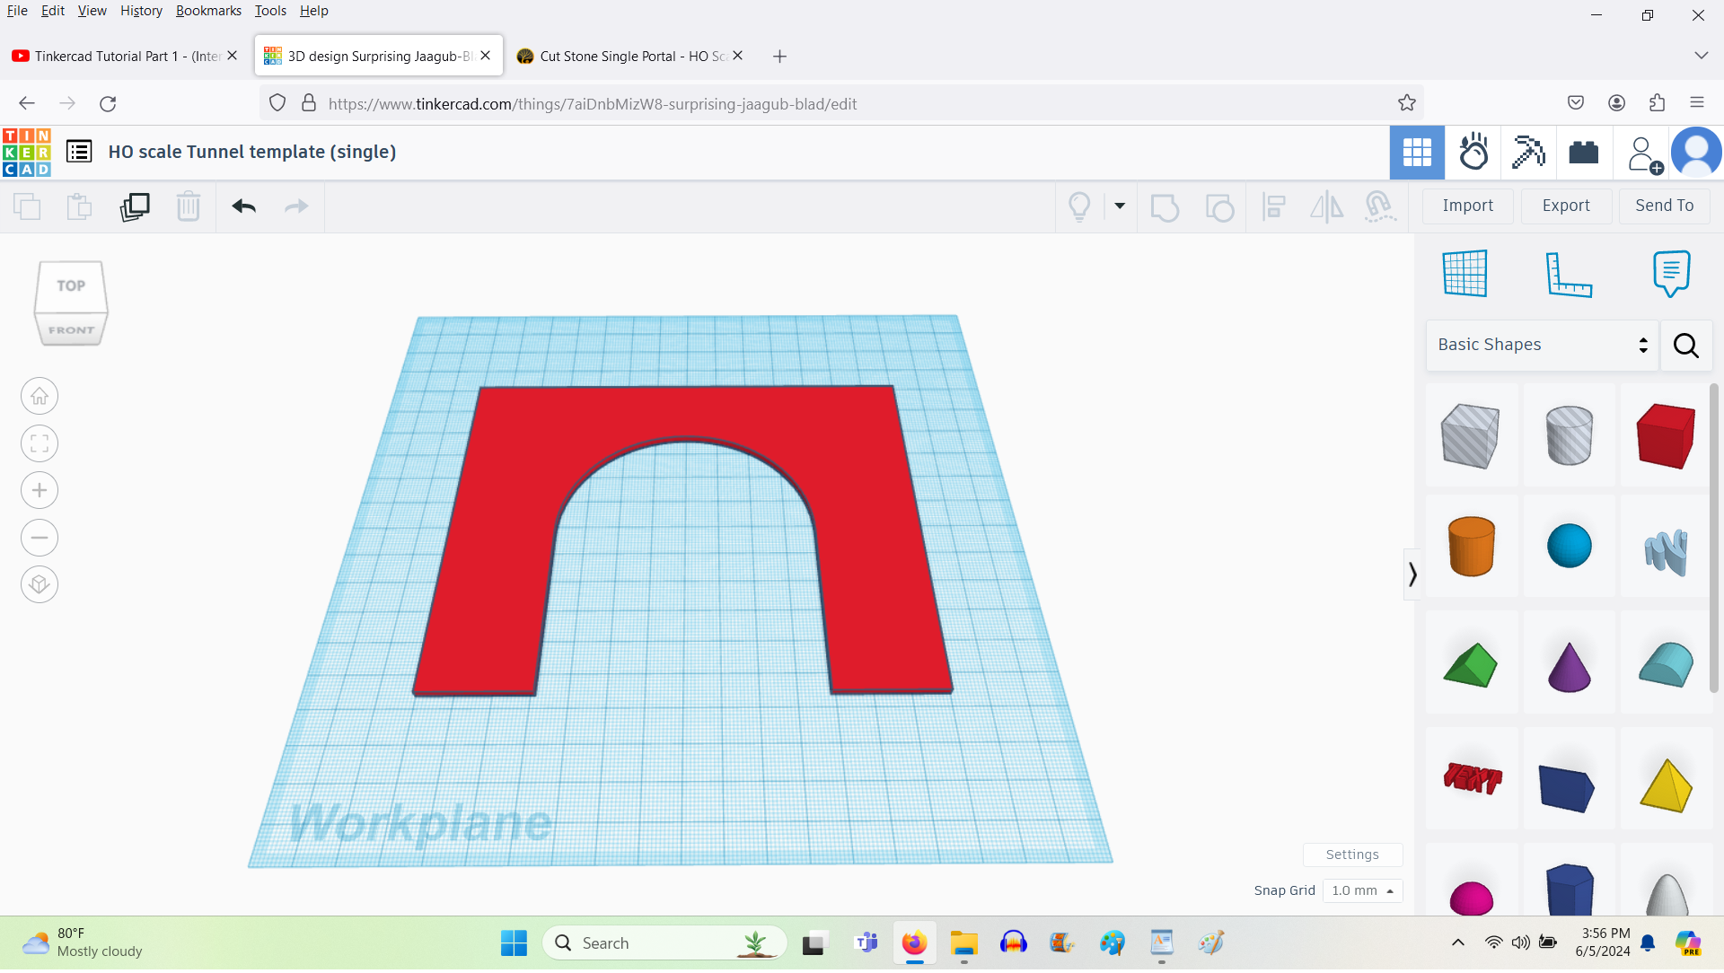Toggle the Show all hidden objects lightbulb
The width and height of the screenshot is (1724, 973).
coord(1080,206)
